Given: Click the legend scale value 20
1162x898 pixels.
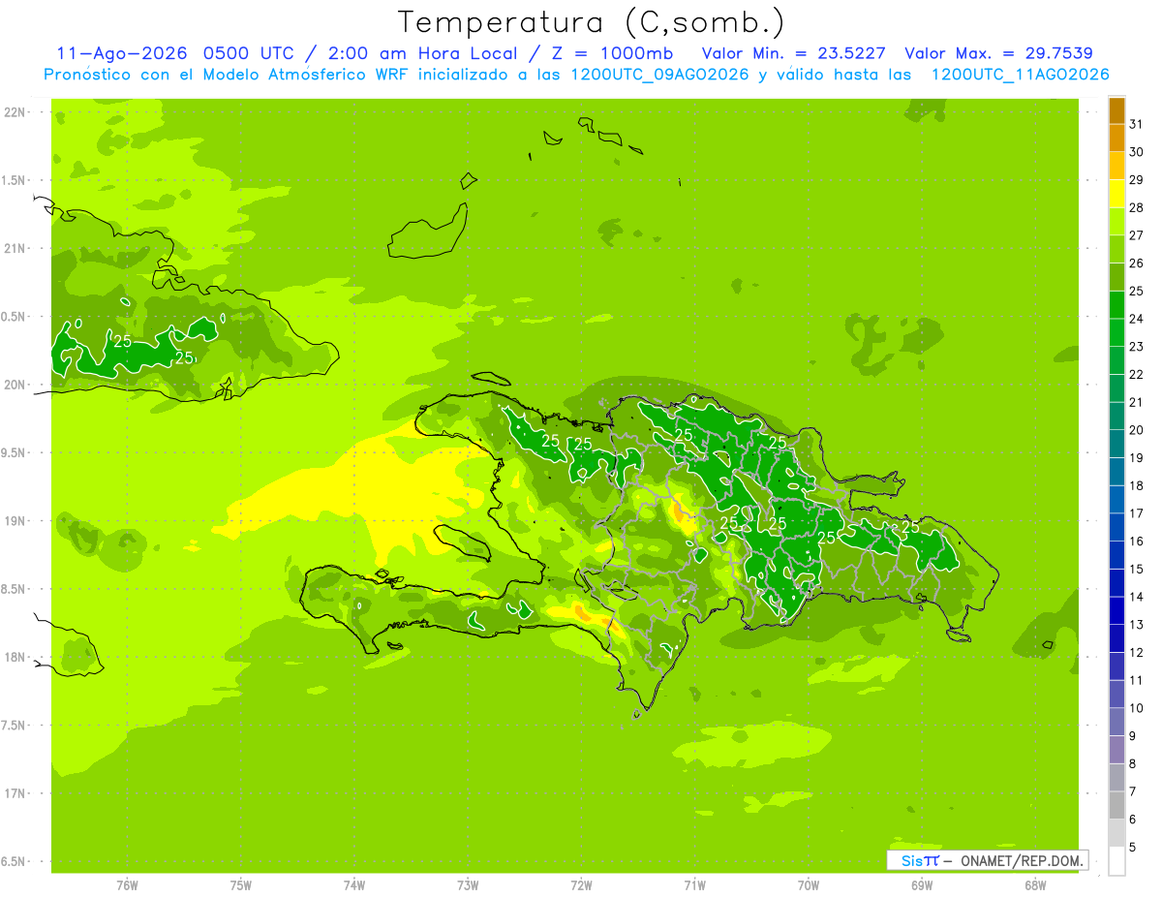Looking at the screenshot, I should pos(1136,430).
